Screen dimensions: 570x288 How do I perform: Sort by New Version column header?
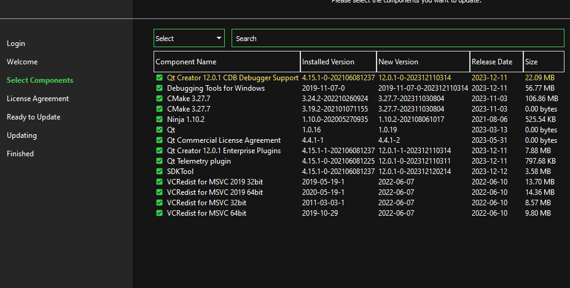[423, 62]
